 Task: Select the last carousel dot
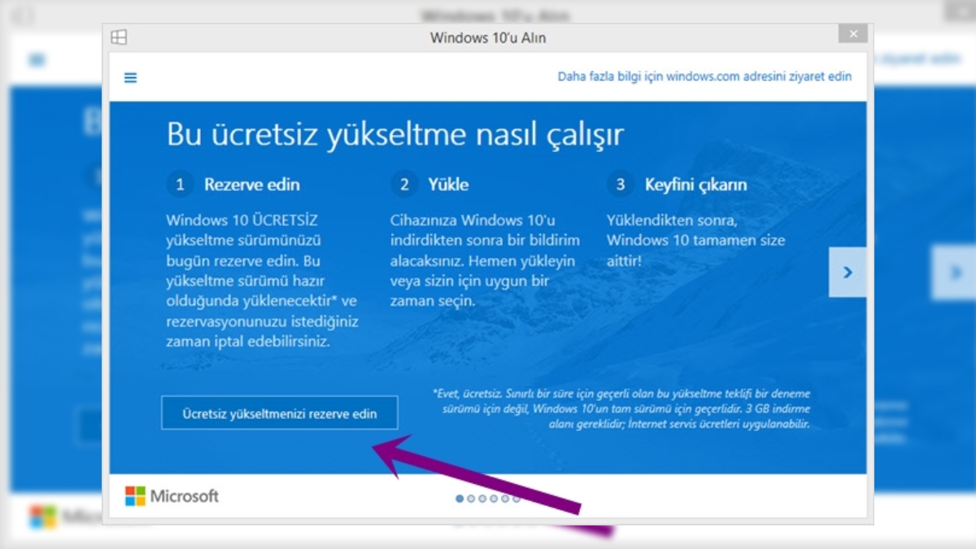pyautogui.click(x=516, y=498)
